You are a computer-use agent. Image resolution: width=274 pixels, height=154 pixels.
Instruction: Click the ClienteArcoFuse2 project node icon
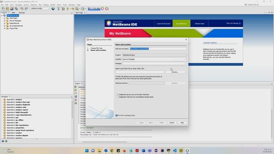pos(5,15)
